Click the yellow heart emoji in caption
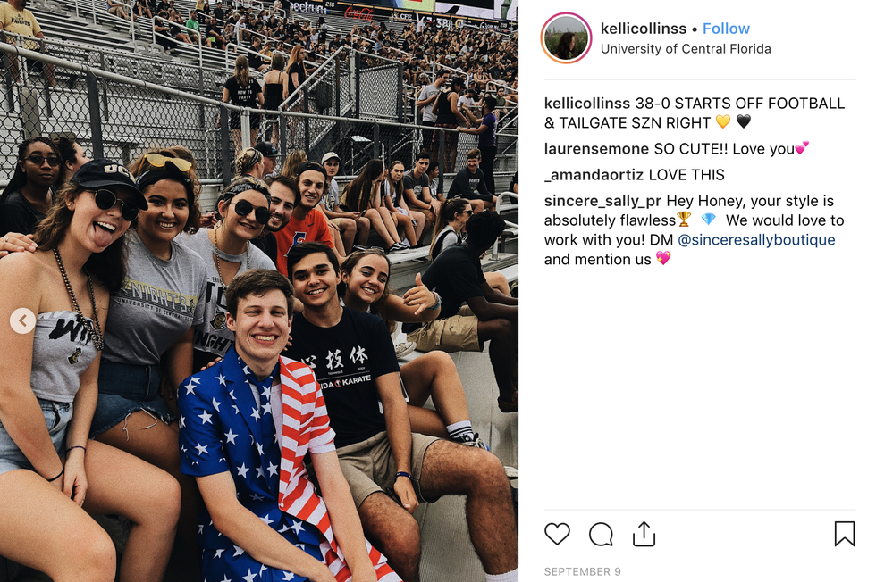The height and width of the screenshot is (582, 876). pos(723,121)
